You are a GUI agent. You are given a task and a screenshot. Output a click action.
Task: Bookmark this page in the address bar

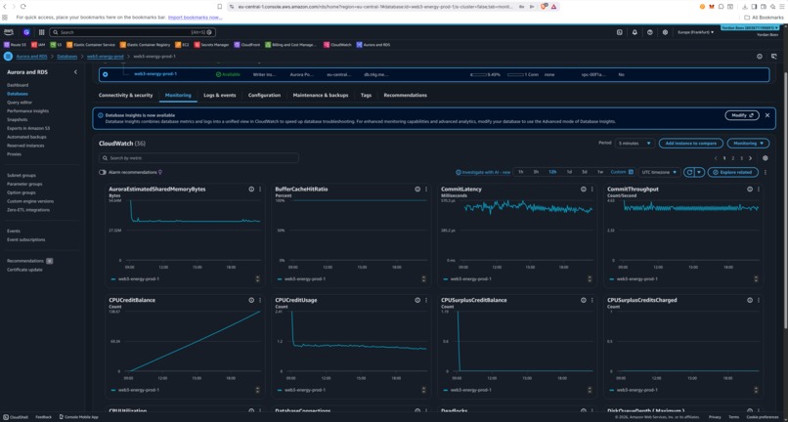219,7
